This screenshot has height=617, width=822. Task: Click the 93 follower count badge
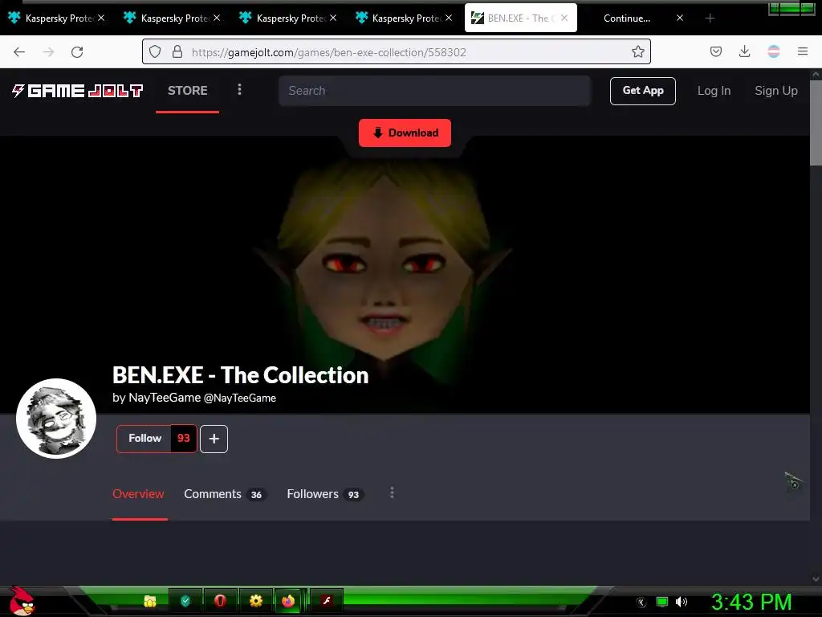pos(184,438)
